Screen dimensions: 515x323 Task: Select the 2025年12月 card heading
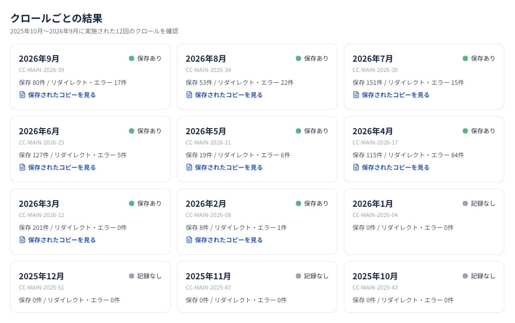[x=41, y=276]
